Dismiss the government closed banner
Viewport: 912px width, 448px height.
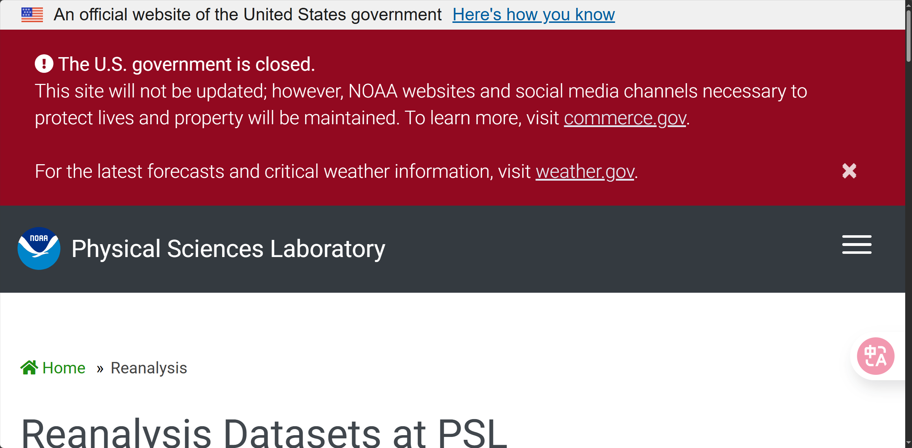[849, 171]
